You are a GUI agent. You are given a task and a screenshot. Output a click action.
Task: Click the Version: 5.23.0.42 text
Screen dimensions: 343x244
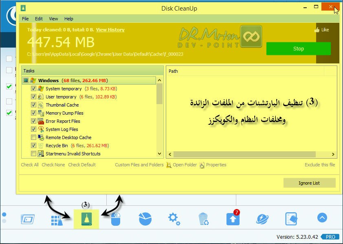(297, 237)
